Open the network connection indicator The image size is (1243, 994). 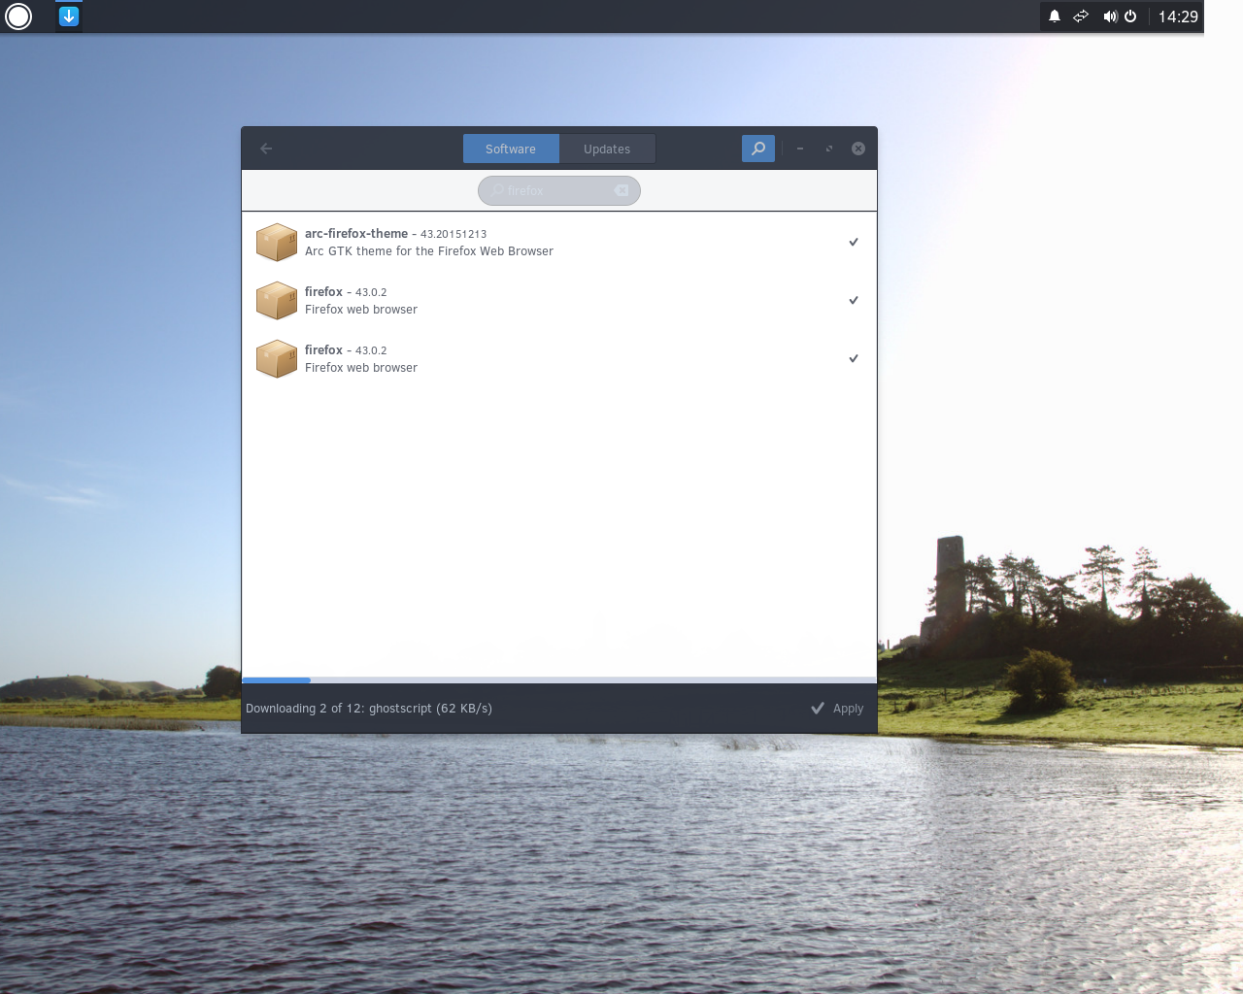tap(1081, 17)
